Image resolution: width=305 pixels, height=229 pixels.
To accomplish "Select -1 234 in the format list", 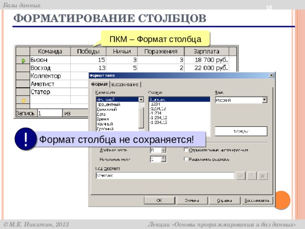I will coord(179,113).
